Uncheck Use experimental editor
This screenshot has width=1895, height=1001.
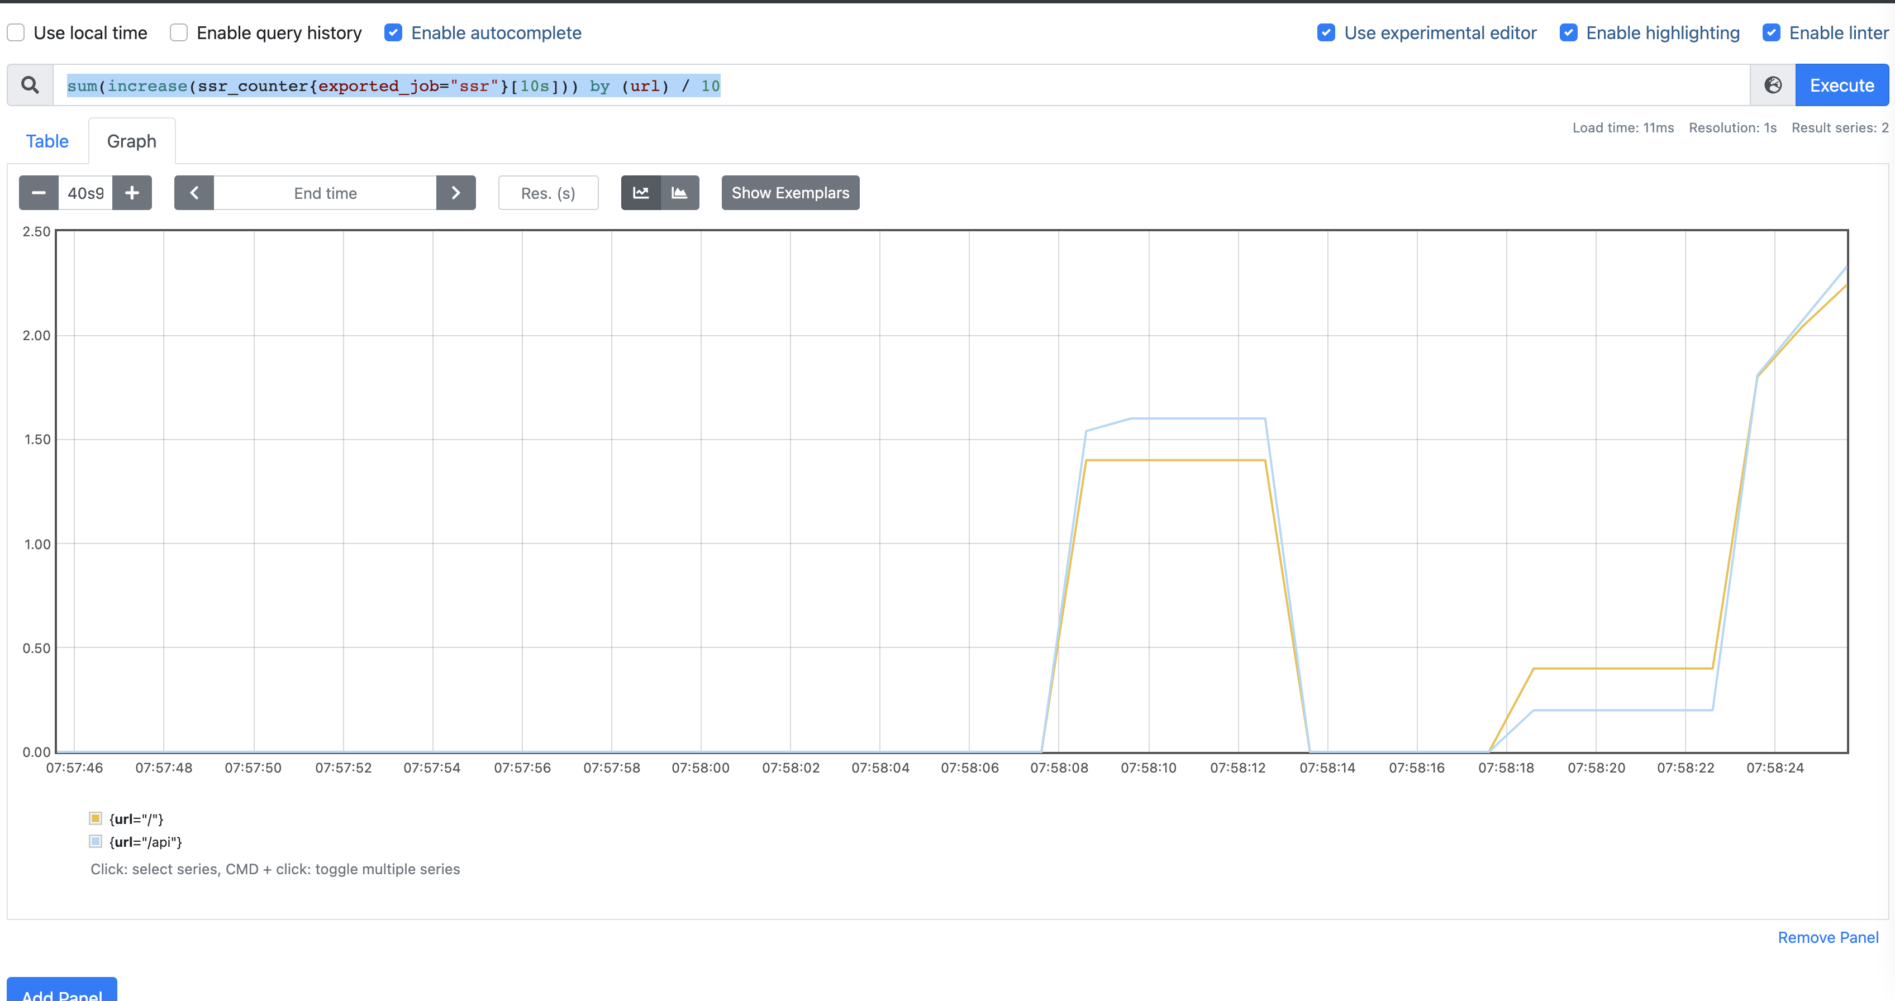(x=1326, y=33)
